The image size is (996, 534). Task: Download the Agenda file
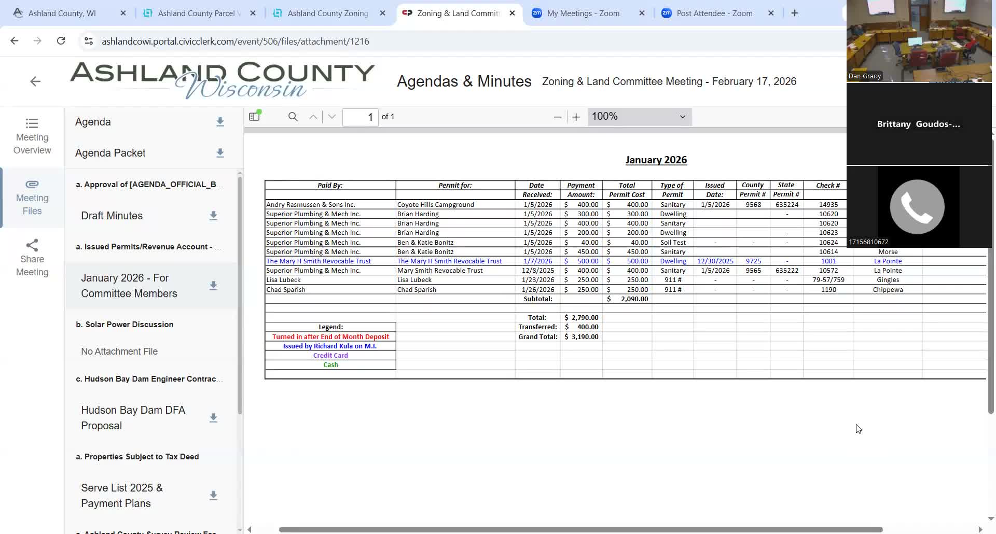(220, 122)
